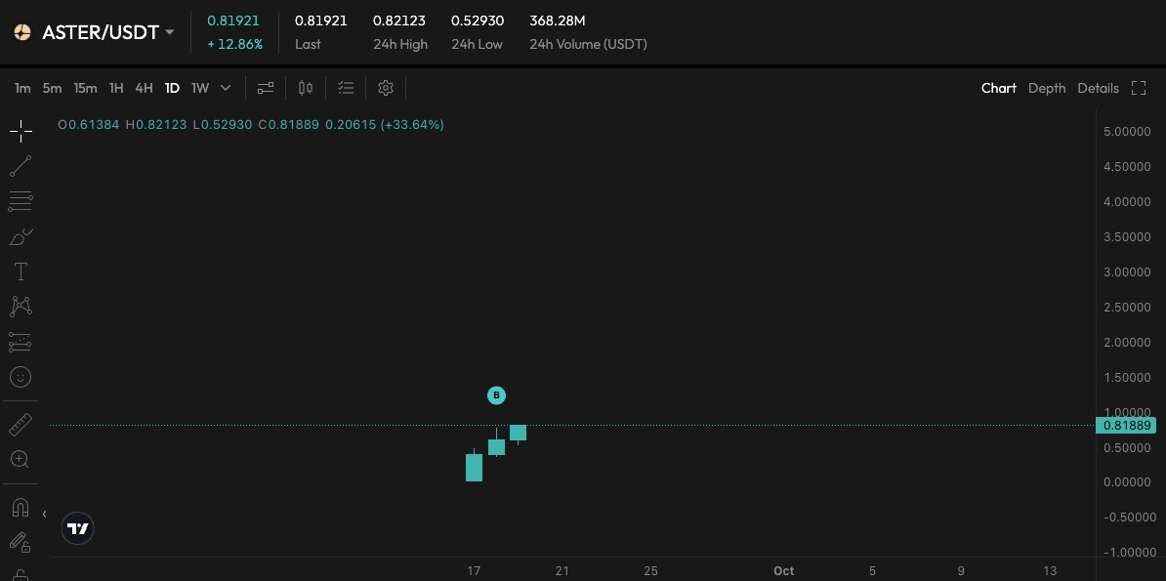This screenshot has height=581, width=1166.
Task: Click the Last price 0.81921 white value
Action: click(320, 21)
